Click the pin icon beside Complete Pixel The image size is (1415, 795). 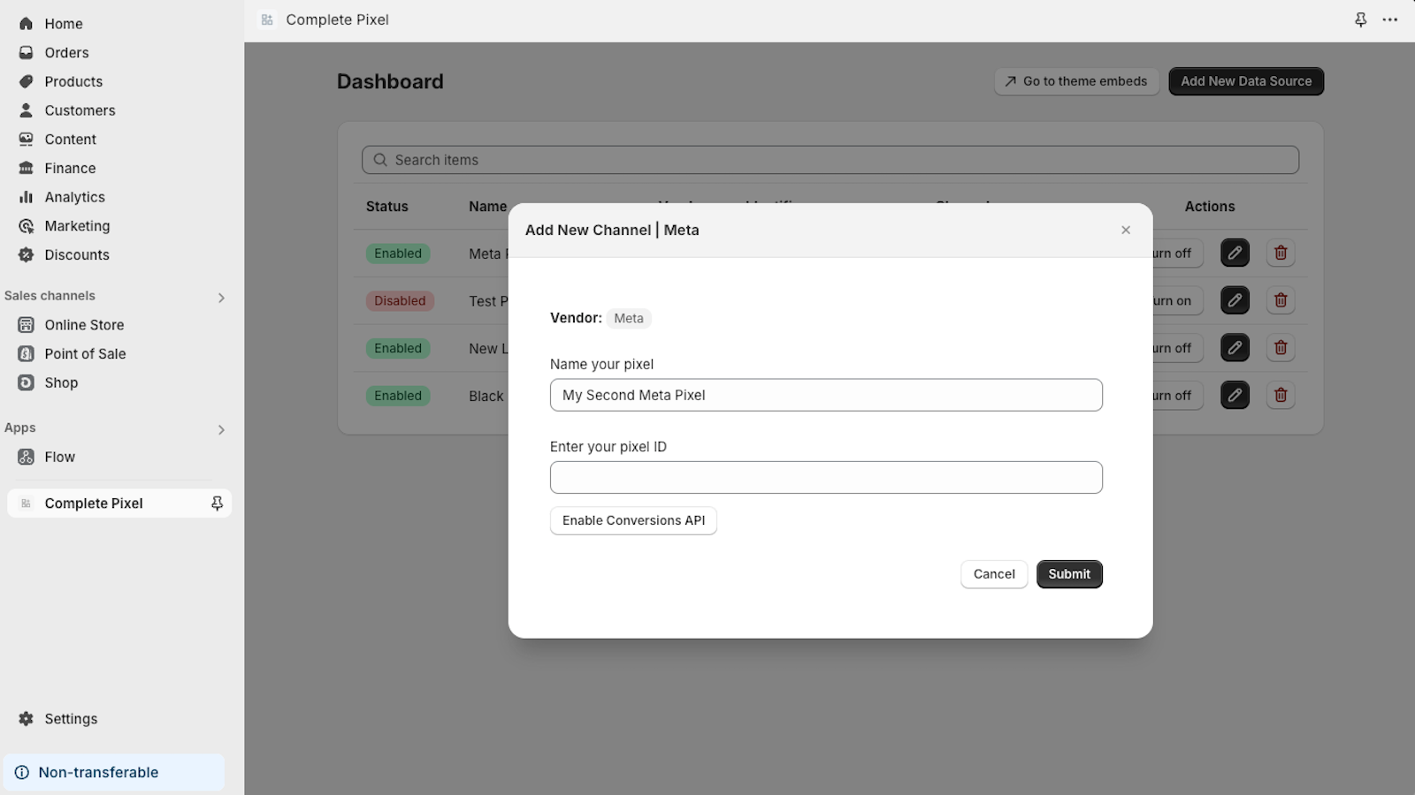click(217, 503)
